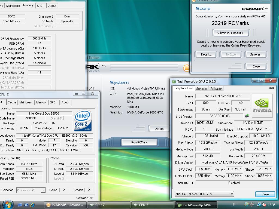Click the Driver Version field in GPU-Z

click(234, 162)
